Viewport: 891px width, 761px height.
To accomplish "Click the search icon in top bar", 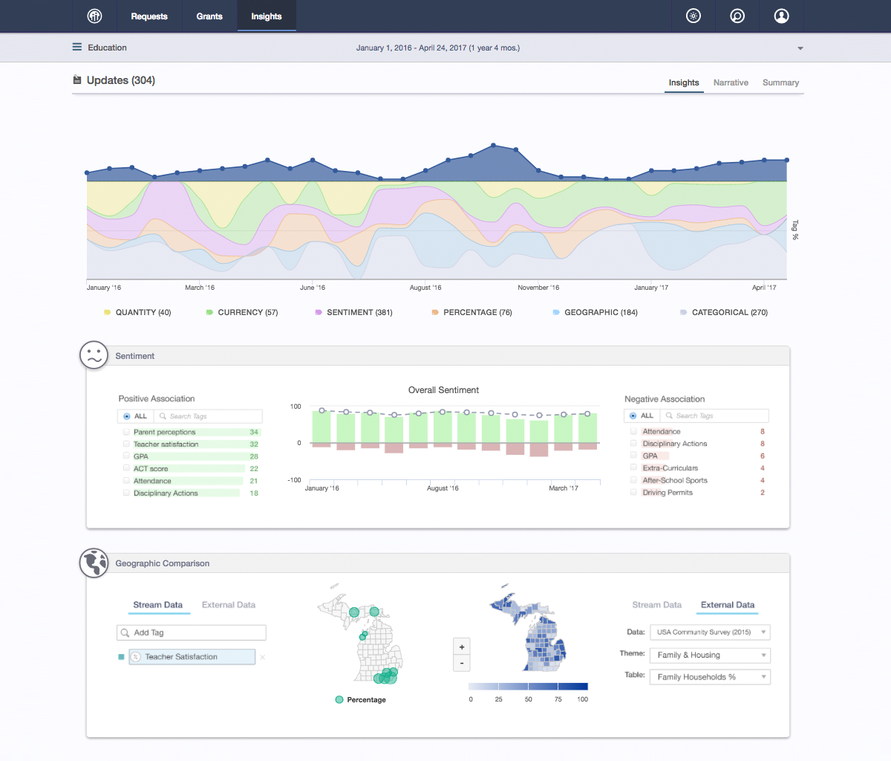I will [737, 16].
